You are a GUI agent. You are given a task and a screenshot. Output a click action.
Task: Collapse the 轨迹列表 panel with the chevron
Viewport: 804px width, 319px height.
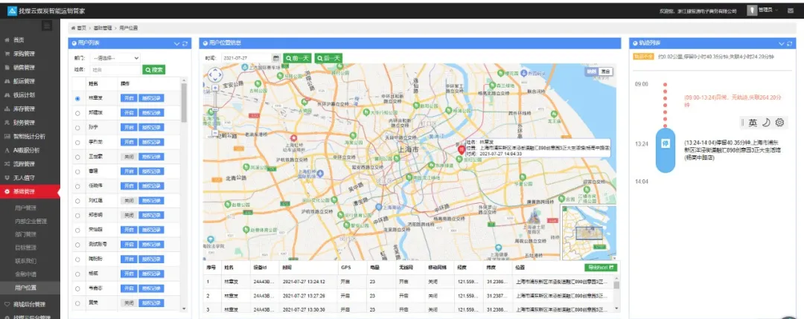(x=781, y=43)
